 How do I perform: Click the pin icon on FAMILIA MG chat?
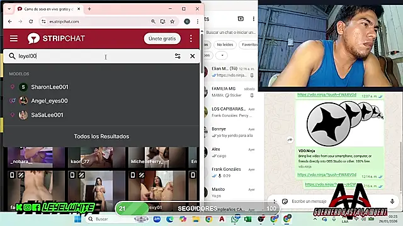[252, 95]
